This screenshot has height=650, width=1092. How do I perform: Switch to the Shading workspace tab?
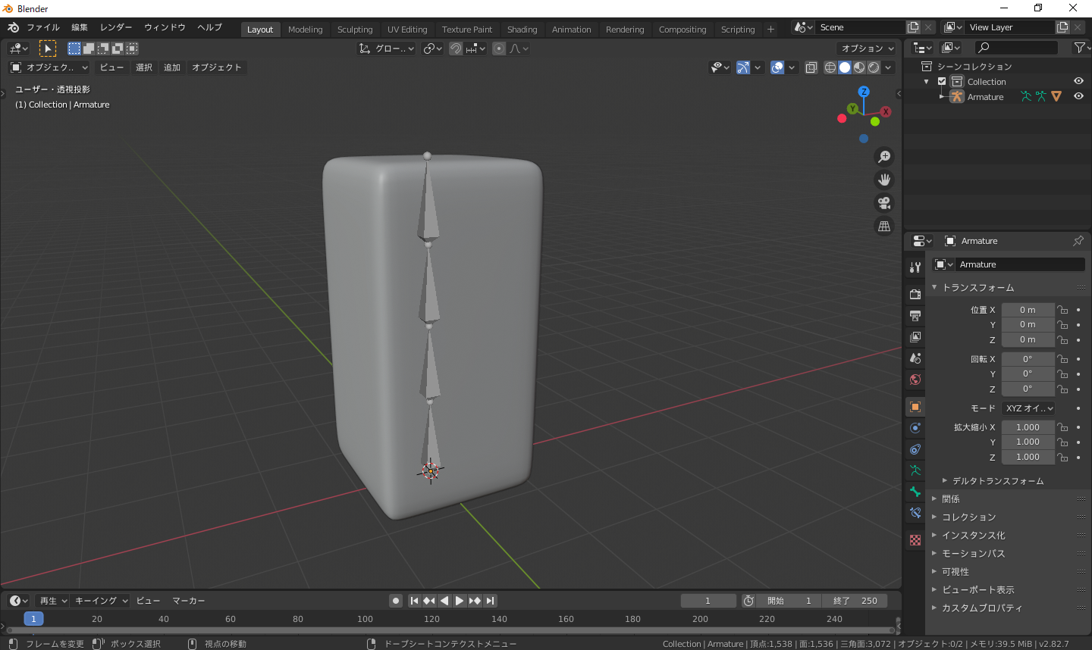coord(522,30)
